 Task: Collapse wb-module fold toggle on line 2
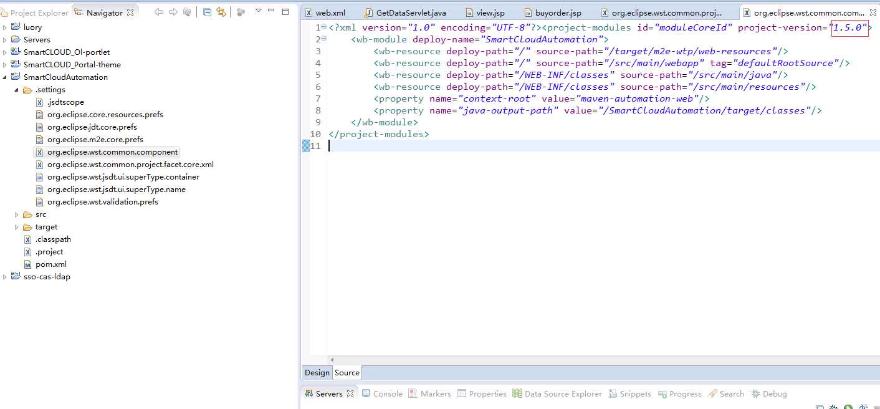coord(323,39)
